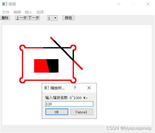Select the top-left circular corner handle
This screenshot has width=155, height=133.
click(x=23, y=48)
